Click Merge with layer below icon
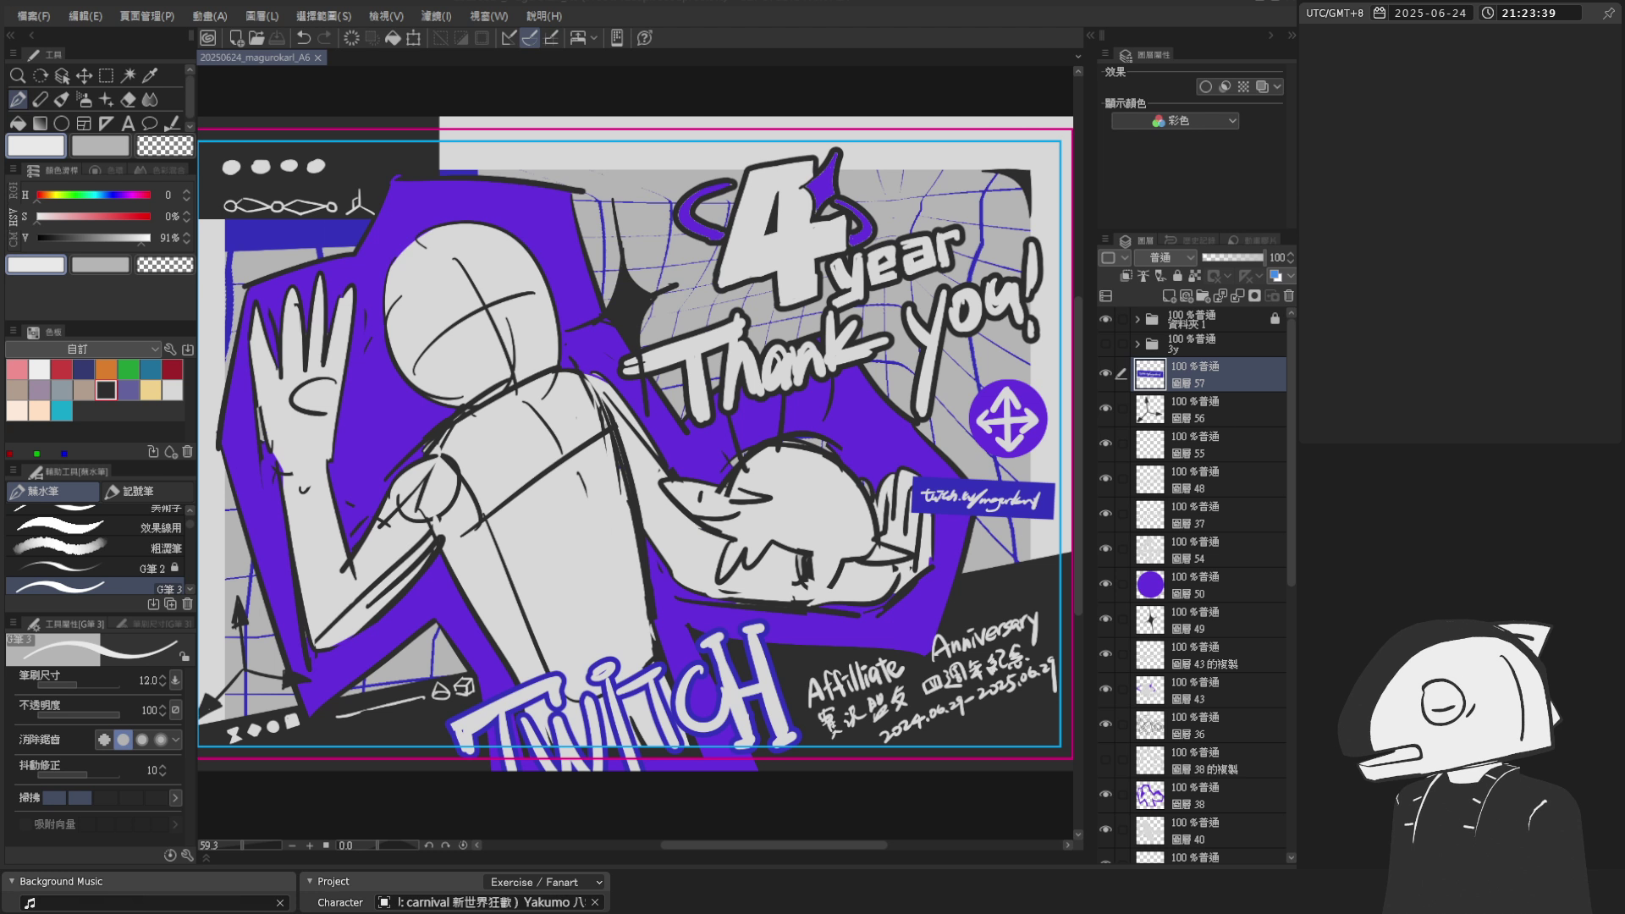The width and height of the screenshot is (1625, 914). coord(1237,296)
